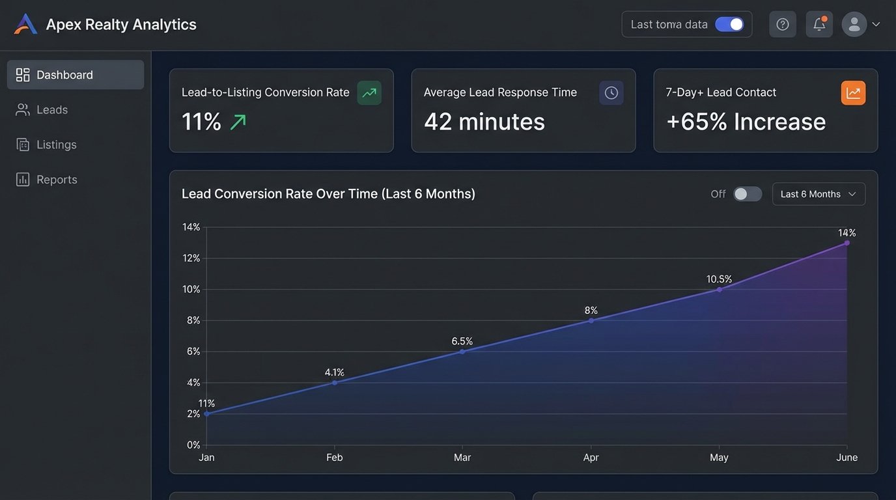Viewport: 896px width, 500px height.
Task: Switch to the Leads section
Action: [52, 109]
